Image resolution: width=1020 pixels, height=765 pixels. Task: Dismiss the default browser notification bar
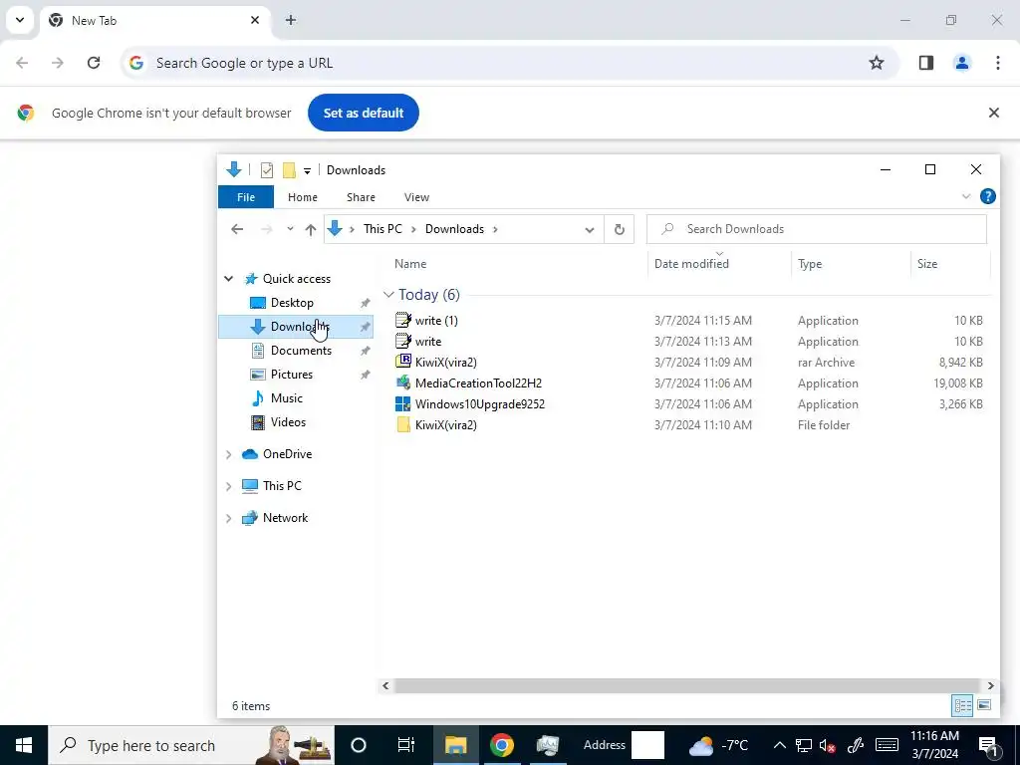click(993, 113)
